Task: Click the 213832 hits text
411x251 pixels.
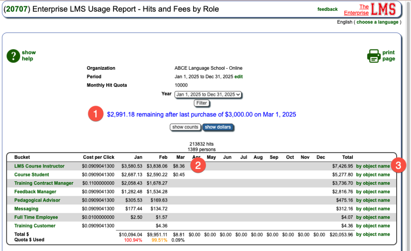Action: point(201,144)
